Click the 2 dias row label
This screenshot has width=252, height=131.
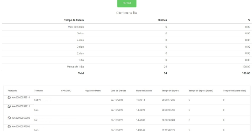point(80,53)
